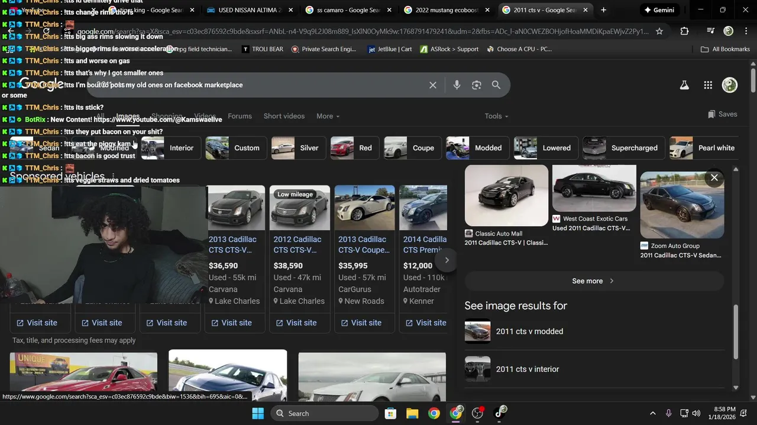This screenshot has width=757, height=425.
Task: Visit site for the CarGurus New Roads car
Action: point(360,323)
